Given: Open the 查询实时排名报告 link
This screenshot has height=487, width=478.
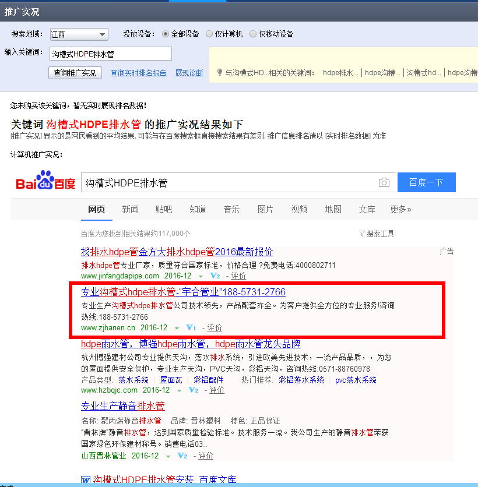Looking at the screenshot, I should [138, 73].
